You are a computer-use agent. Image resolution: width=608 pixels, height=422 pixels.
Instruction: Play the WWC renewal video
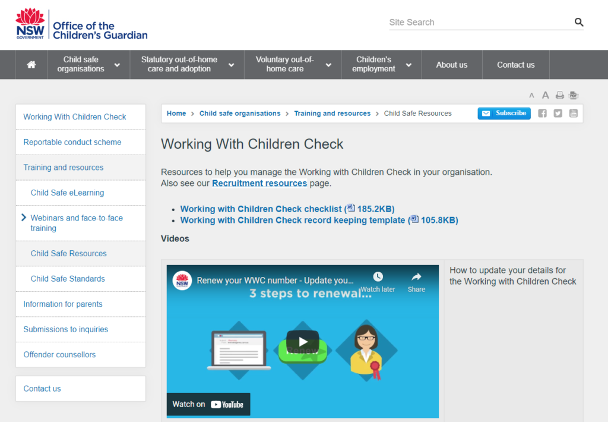(x=303, y=341)
